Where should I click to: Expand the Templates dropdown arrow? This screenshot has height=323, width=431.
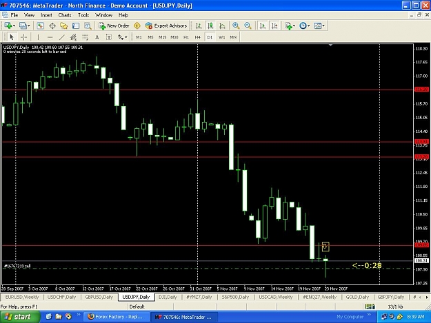click(x=323, y=25)
